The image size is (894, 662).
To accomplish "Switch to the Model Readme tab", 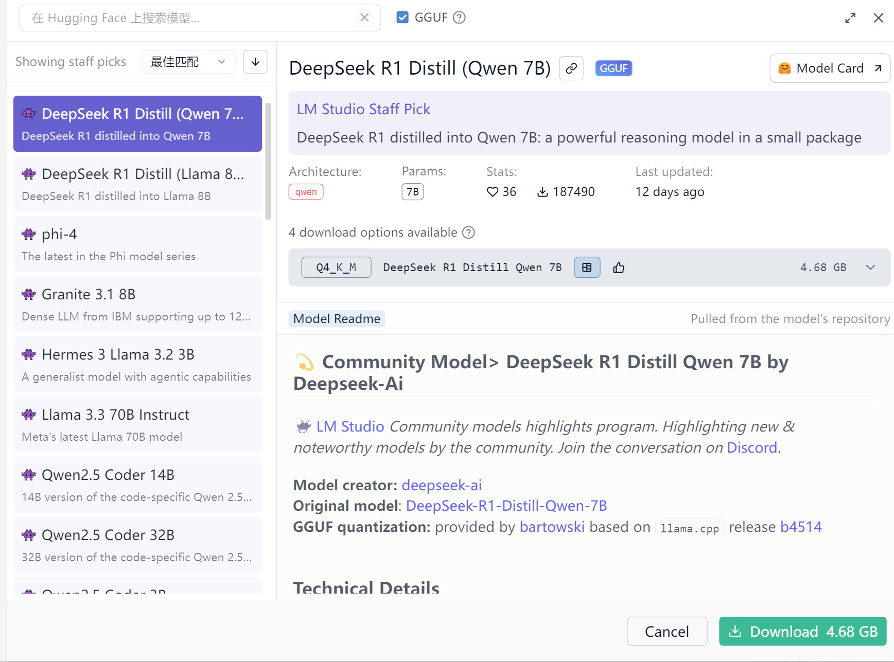I will click(x=337, y=319).
